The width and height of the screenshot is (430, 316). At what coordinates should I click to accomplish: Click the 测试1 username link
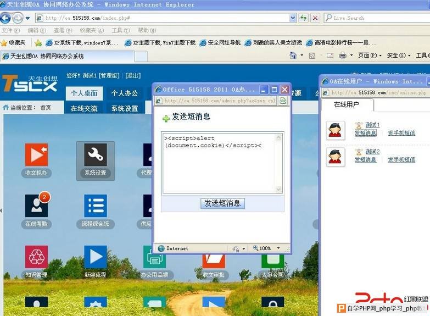372,125
